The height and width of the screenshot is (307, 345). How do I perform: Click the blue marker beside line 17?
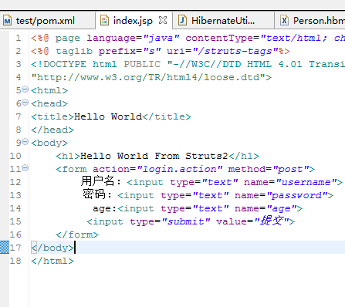[x=5, y=248]
